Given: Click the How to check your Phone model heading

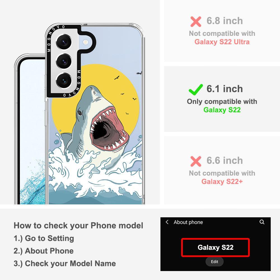Looking at the screenshot, I should click(x=78, y=225).
